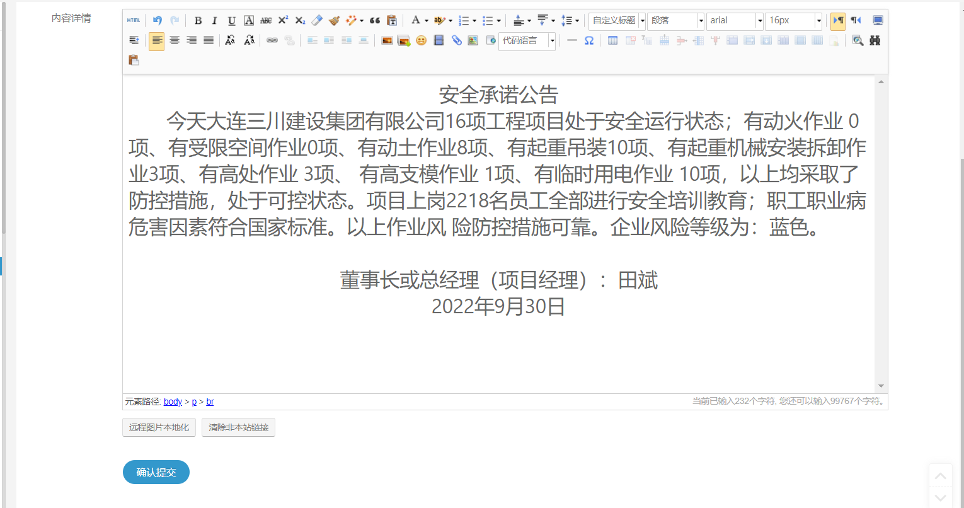Expand the unordered list style arrow
964x508 pixels.
(x=498, y=21)
